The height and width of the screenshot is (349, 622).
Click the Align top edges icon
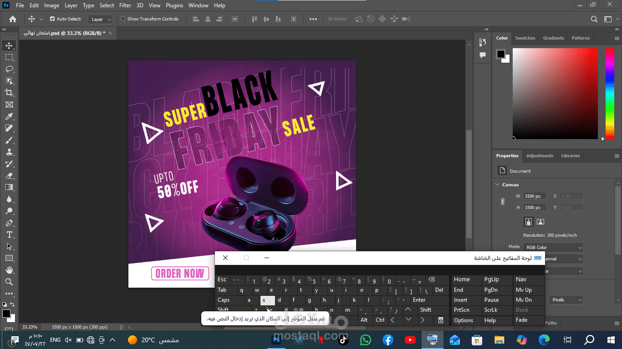click(255, 19)
